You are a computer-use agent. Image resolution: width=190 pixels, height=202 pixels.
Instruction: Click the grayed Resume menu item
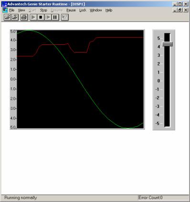pos(57,11)
